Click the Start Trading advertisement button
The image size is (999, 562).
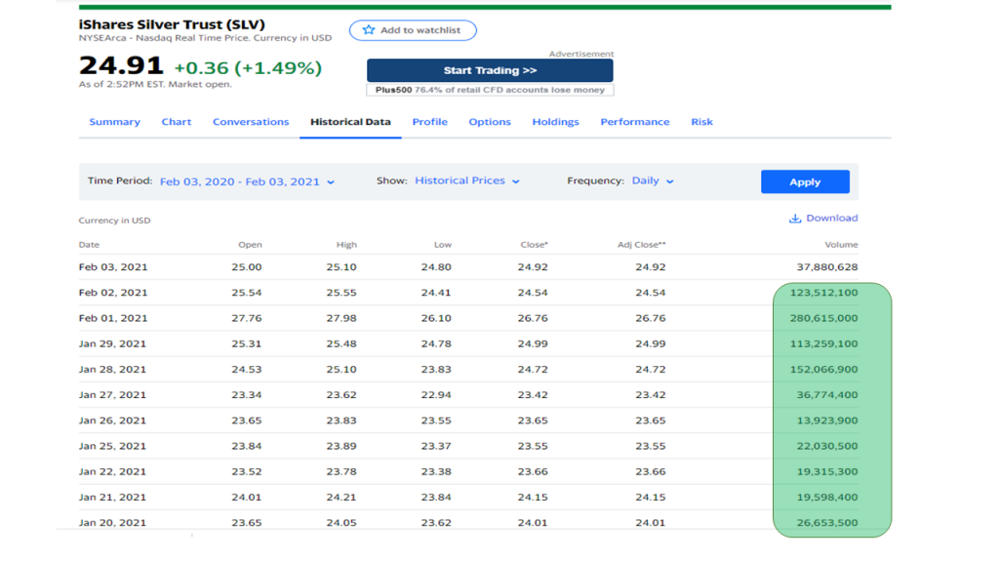tap(490, 70)
